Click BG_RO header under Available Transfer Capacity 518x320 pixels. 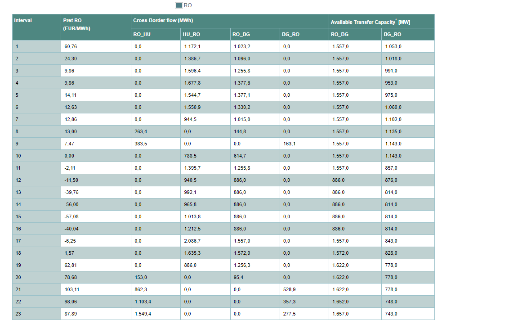(393, 34)
